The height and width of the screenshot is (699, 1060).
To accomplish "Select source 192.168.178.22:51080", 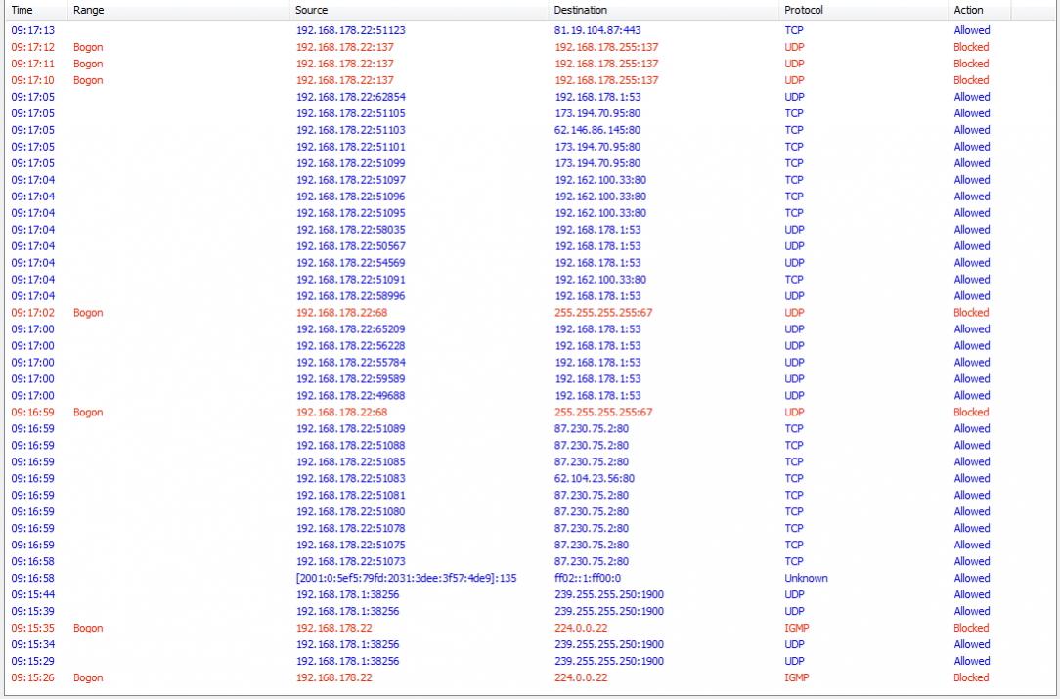I will pos(351,511).
